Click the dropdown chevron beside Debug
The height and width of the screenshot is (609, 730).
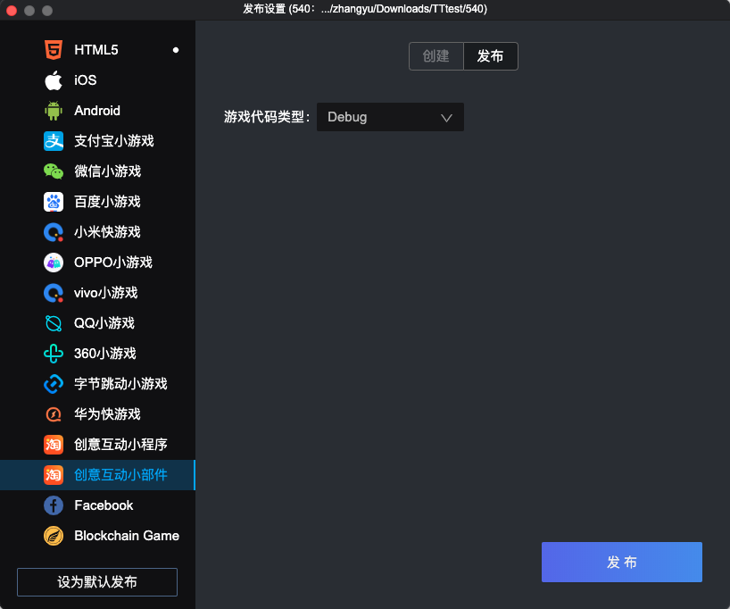[447, 117]
